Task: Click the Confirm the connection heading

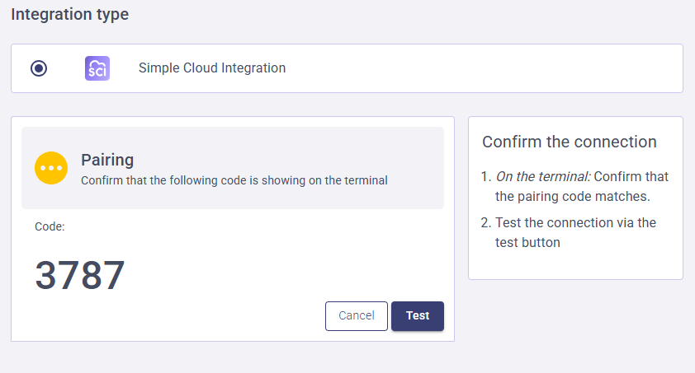Action: [570, 142]
